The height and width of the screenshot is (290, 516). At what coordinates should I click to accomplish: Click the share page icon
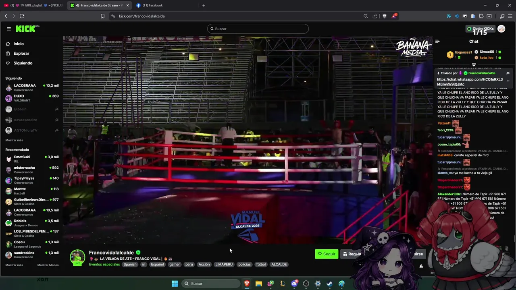coord(375,16)
